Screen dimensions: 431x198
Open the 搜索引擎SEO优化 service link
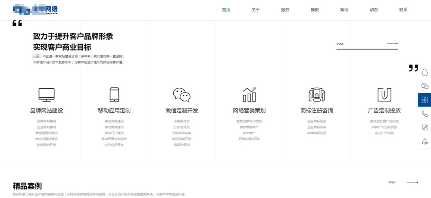click(249, 121)
